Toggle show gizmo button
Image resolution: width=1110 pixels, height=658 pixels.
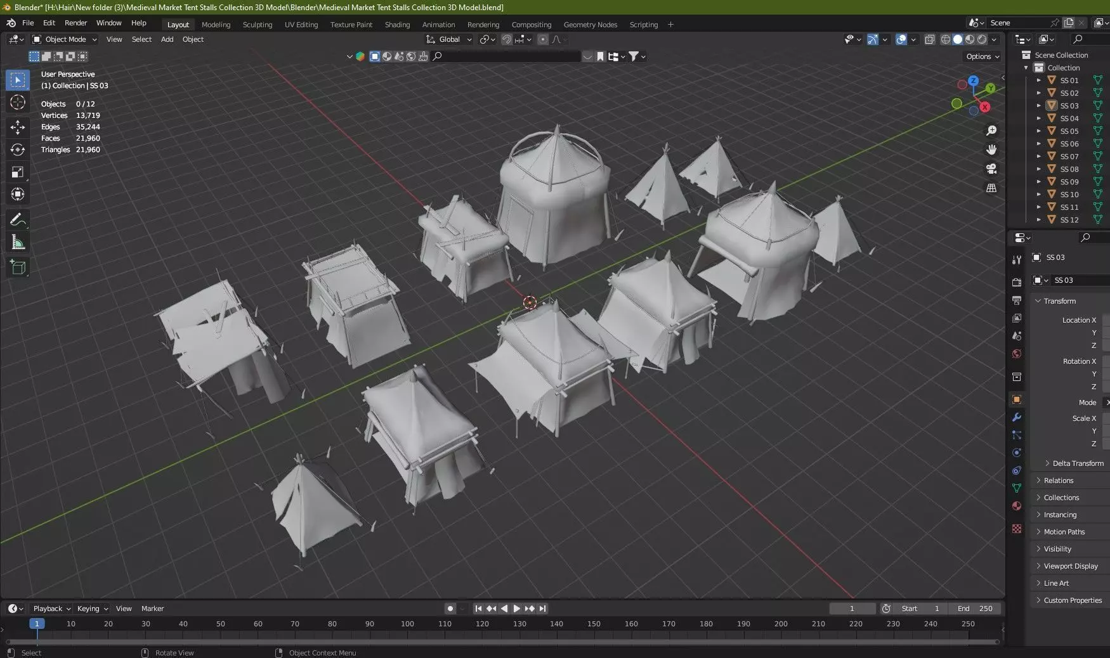coord(873,39)
